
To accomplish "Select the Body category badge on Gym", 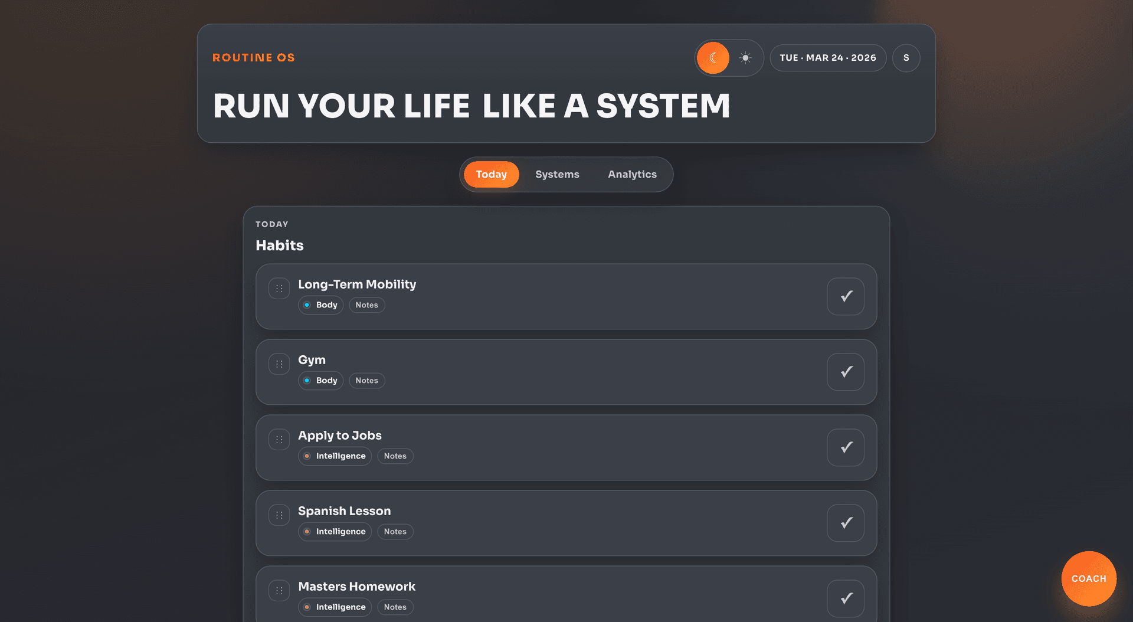I will (320, 380).
